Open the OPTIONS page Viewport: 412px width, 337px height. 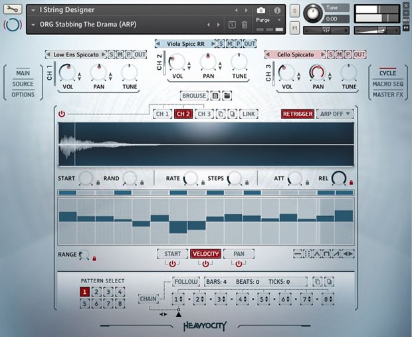(x=23, y=94)
